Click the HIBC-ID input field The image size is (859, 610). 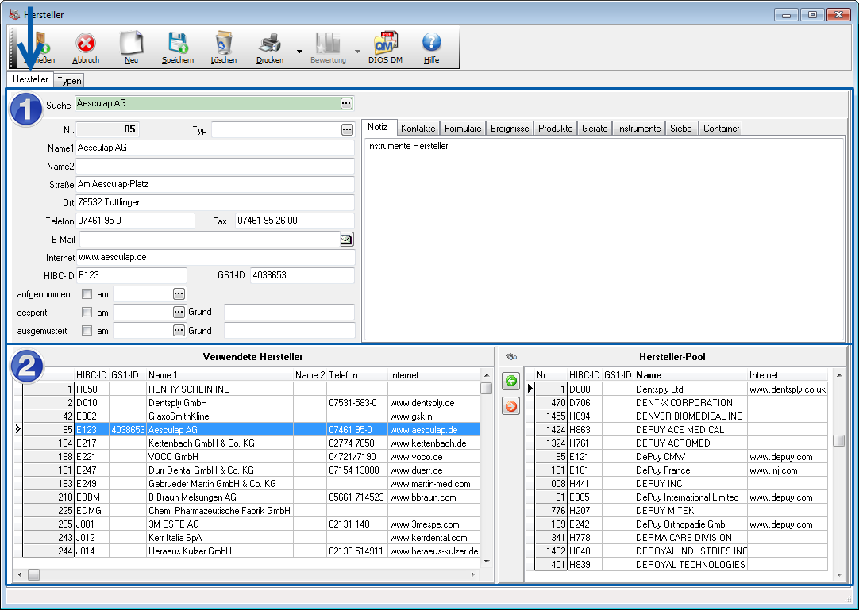point(132,275)
